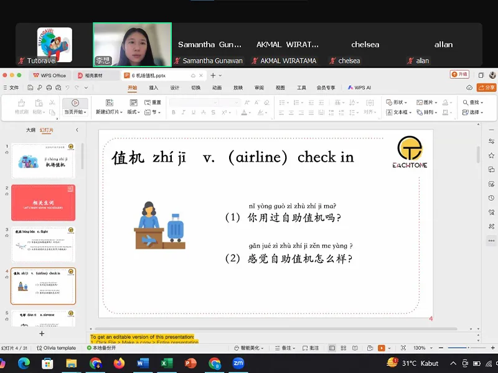
Task: Click the 查找 find search icon
Action: (465, 103)
